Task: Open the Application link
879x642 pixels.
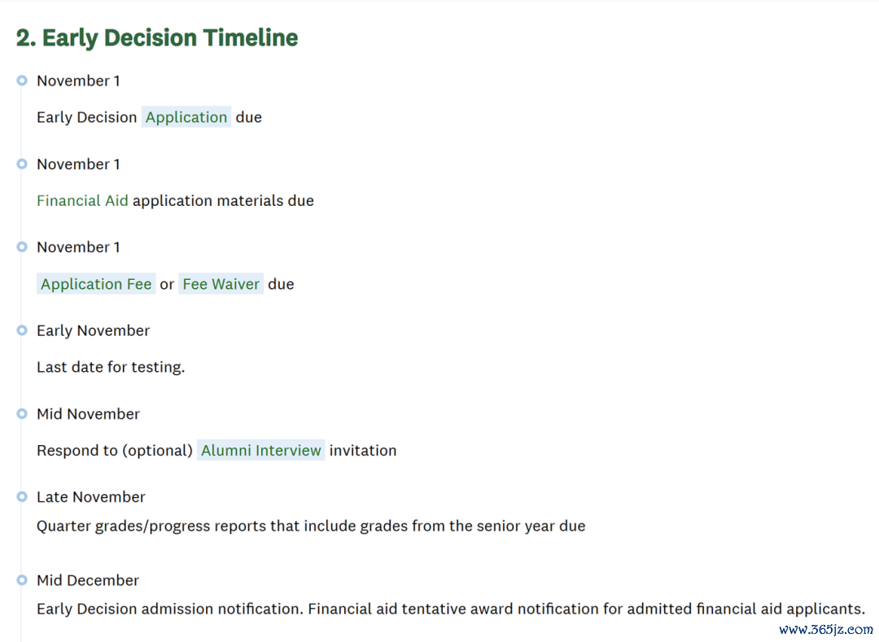Action: point(186,117)
